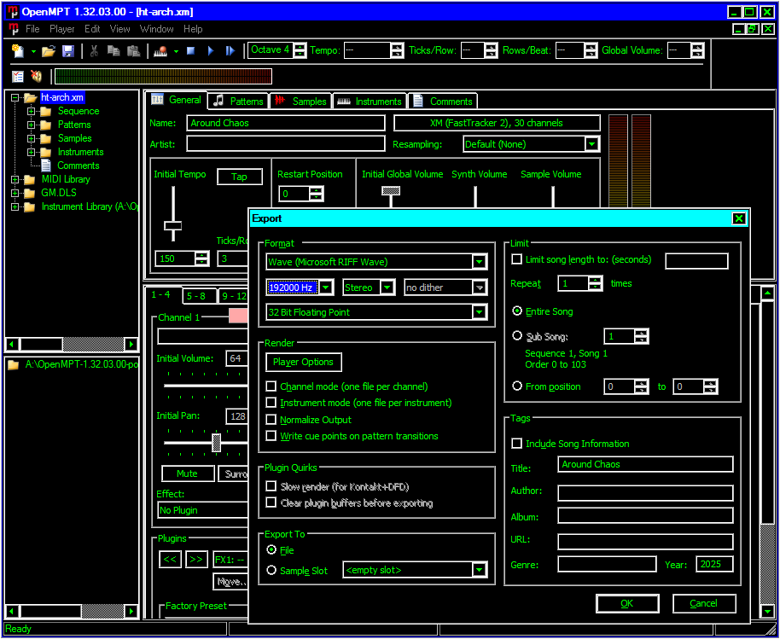
Task: Click the Title field containing Around Chaos
Action: click(646, 464)
